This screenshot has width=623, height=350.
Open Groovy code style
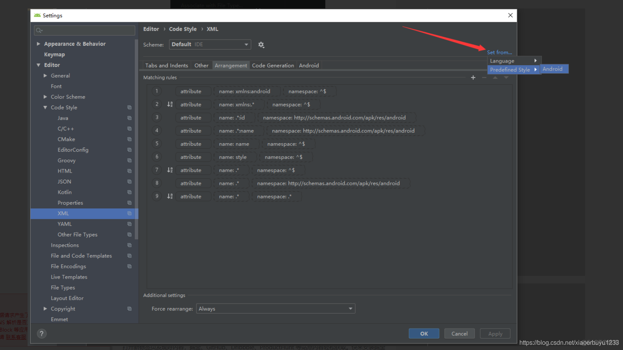coord(66,160)
